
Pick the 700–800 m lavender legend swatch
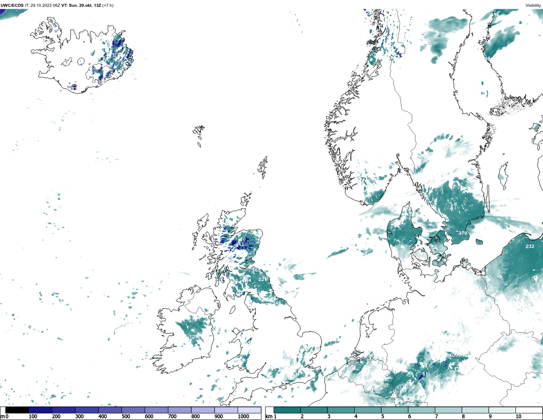point(179,410)
